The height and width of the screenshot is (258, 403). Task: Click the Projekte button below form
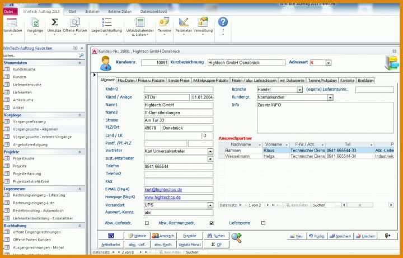(x=190, y=236)
